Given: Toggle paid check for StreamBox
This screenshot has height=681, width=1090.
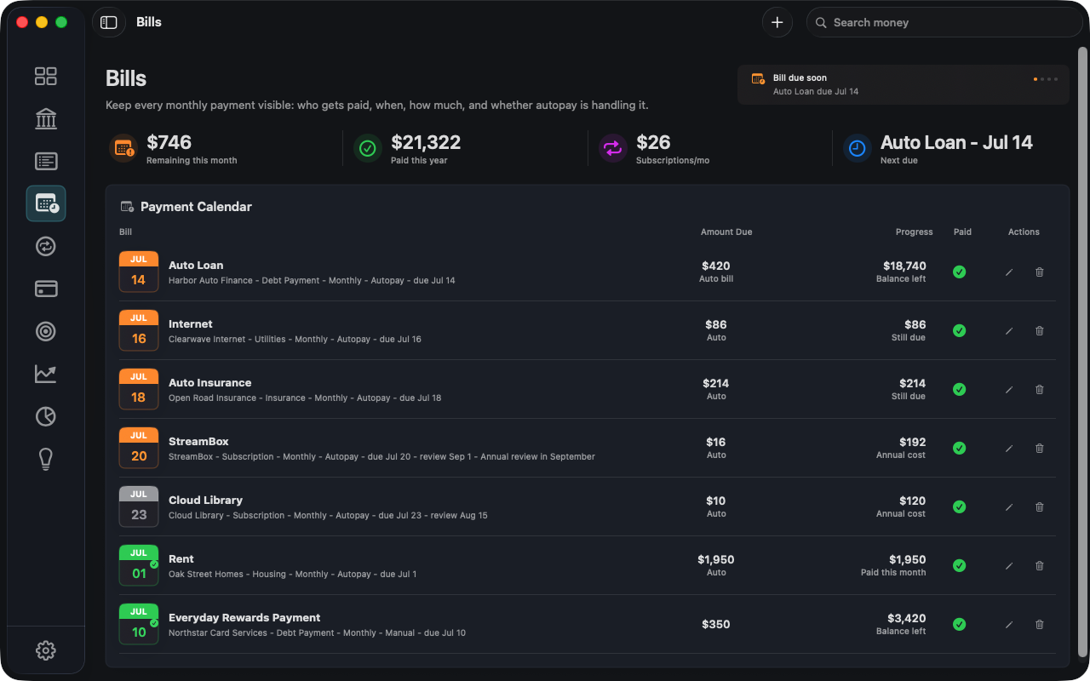Looking at the screenshot, I should coord(959,449).
